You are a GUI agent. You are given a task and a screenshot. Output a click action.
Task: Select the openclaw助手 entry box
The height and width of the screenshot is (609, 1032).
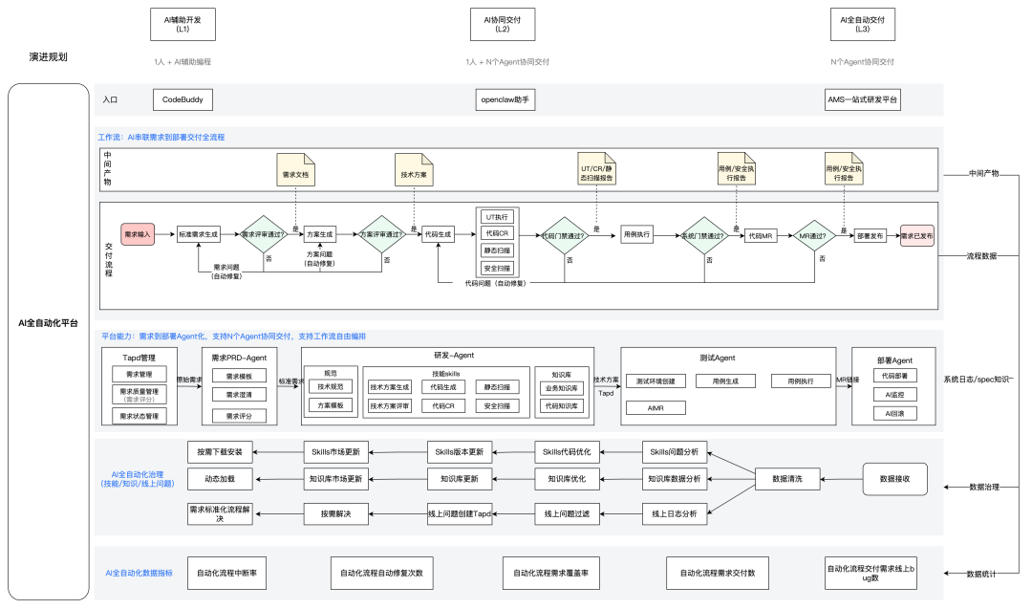pyautogui.click(x=504, y=99)
